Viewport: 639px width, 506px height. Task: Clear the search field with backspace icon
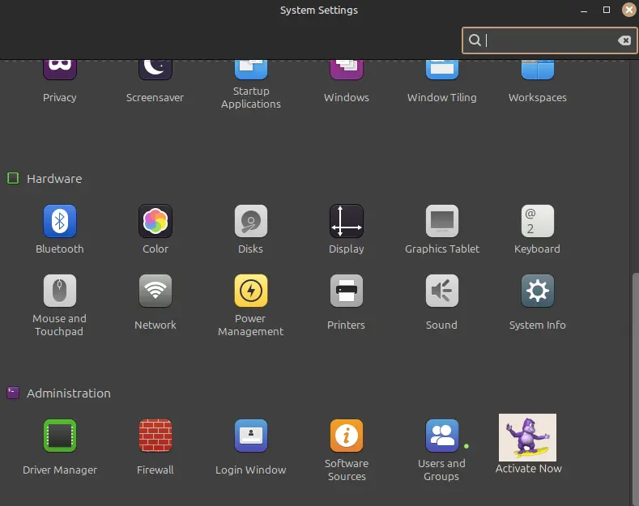[624, 40]
